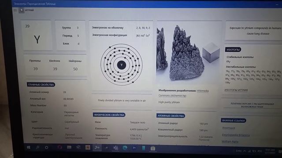This screenshot has width=282, height=158.
Task: Click the active periodic table app taskbar icon
Action: pyautogui.click(x=97, y=147)
